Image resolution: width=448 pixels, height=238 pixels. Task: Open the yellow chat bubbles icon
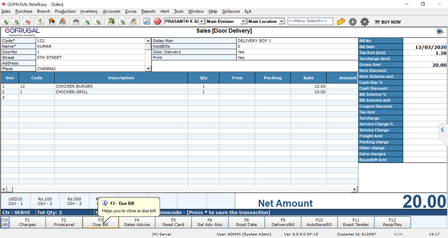[x=341, y=21]
